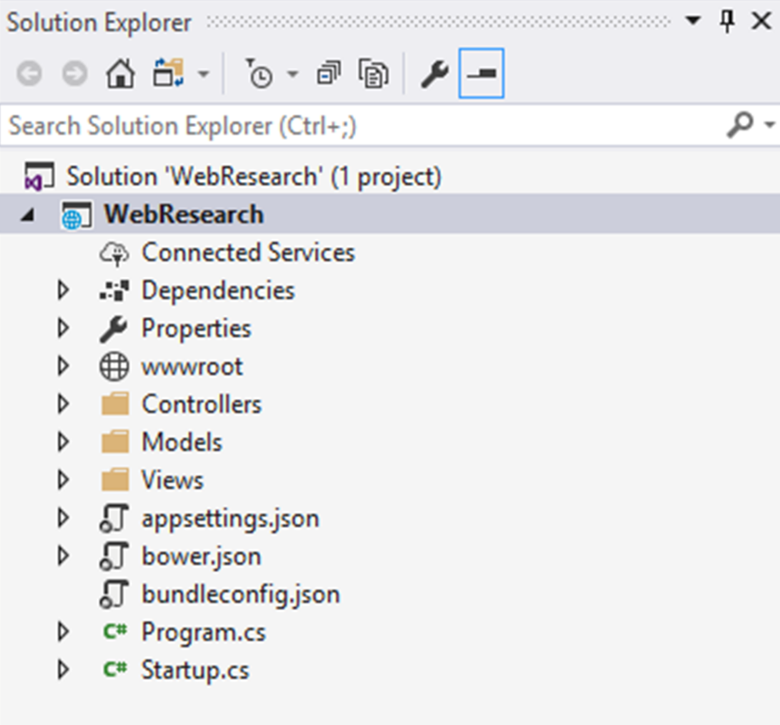Open the Pending Changes Filter clock icon
Image resolution: width=780 pixels, height=725 pixels.
[260, 73]
